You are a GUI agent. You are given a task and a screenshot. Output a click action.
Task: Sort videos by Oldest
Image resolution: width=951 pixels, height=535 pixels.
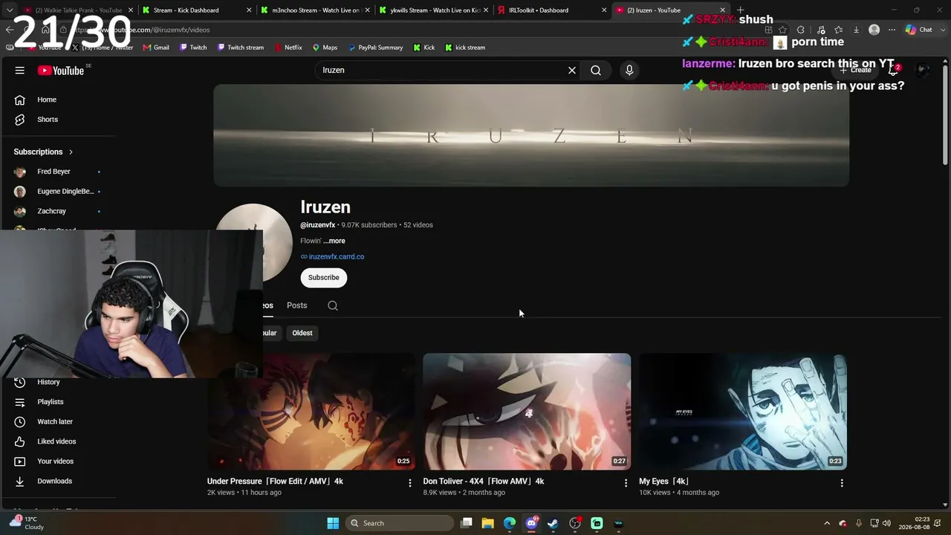pyautogui.click(x=302, y=333)
